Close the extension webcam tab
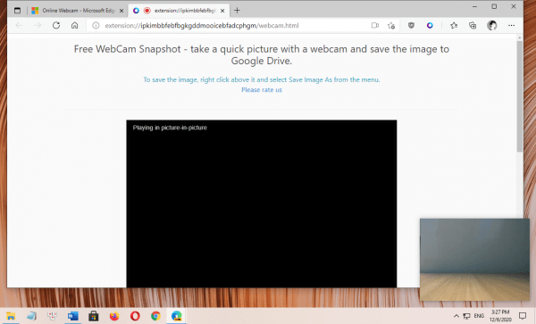This screenshot has height=324, width=536. click(222, 11)
